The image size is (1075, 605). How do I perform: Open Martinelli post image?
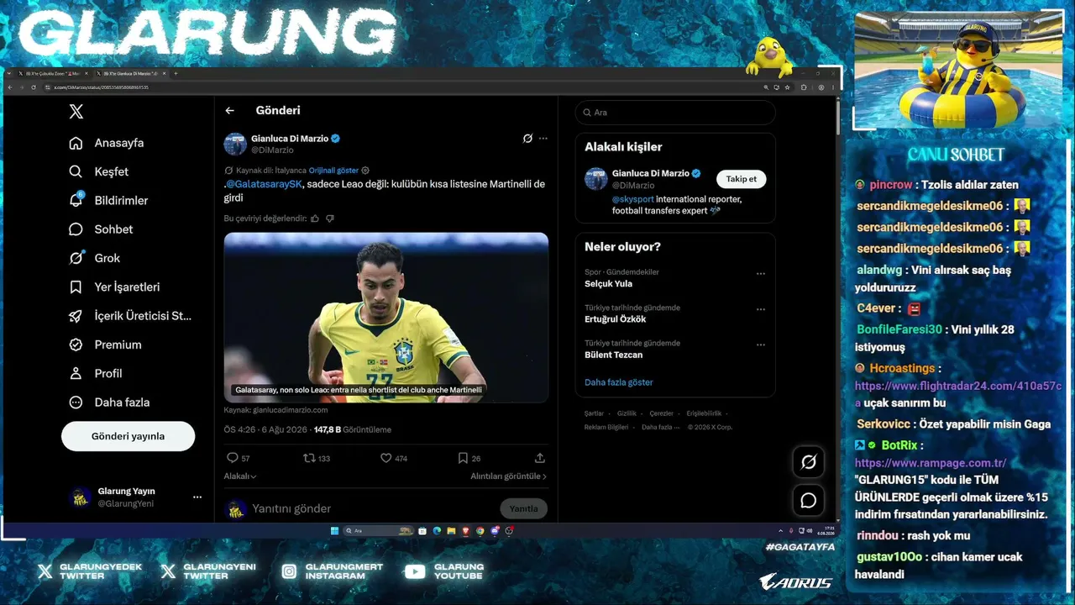386,318
